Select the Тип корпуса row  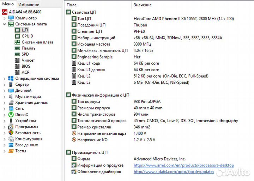tap(116, 102)
